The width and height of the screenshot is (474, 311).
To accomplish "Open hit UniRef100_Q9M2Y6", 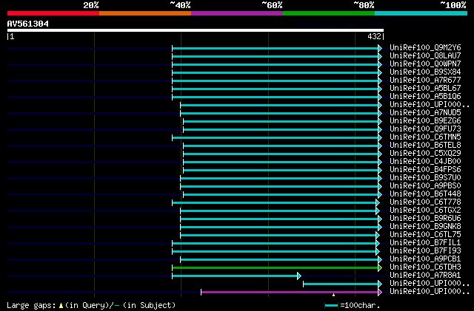I will [x=425, y=48].
